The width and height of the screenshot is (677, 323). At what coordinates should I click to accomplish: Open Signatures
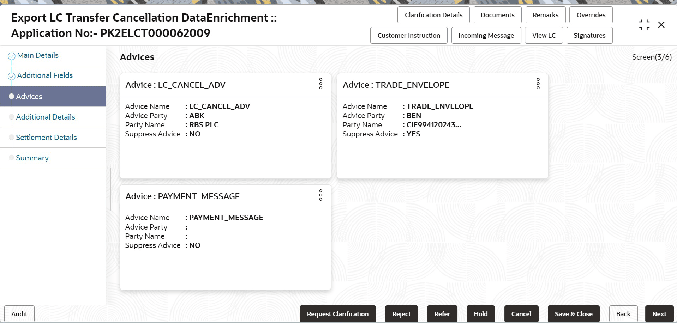click(589, 36)
